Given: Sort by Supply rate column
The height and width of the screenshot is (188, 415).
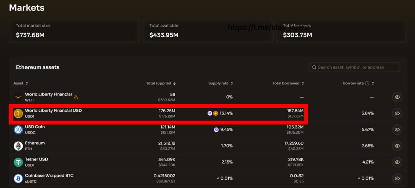Looking at the screenshot, I should [x=221, y=83].
